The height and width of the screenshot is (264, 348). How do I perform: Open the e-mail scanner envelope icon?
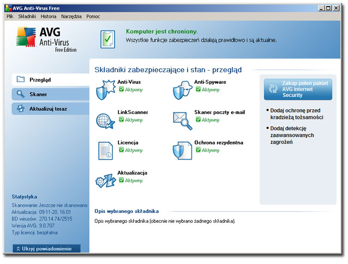coord(183,121)
